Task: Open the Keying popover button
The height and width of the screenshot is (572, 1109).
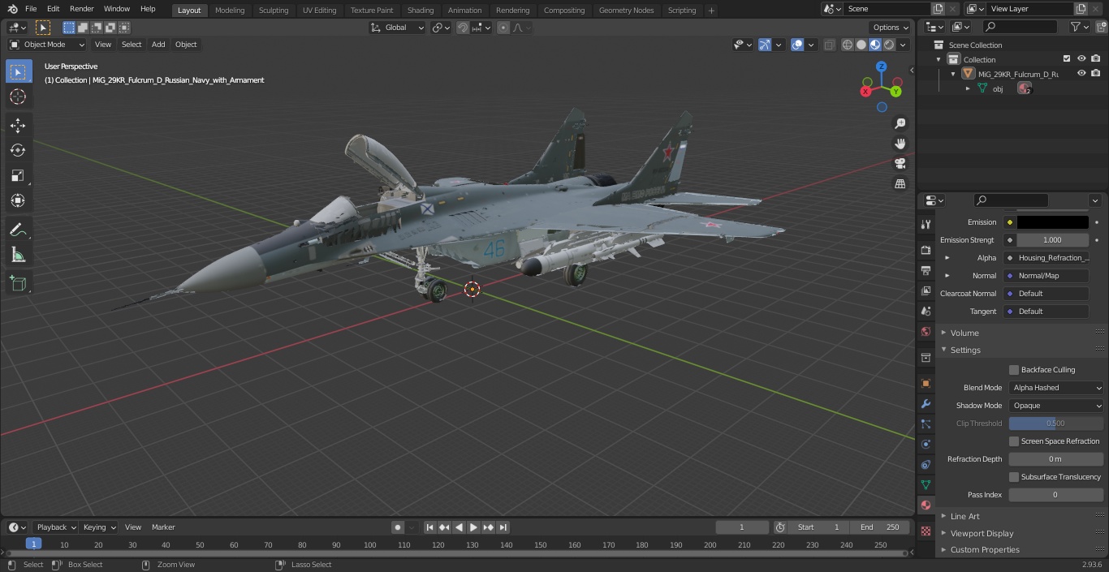Action: click(99, 527)
